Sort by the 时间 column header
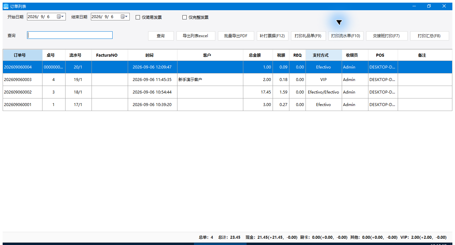Image resolution: width=455 pixels, height=245 pixels. point(153,55)
